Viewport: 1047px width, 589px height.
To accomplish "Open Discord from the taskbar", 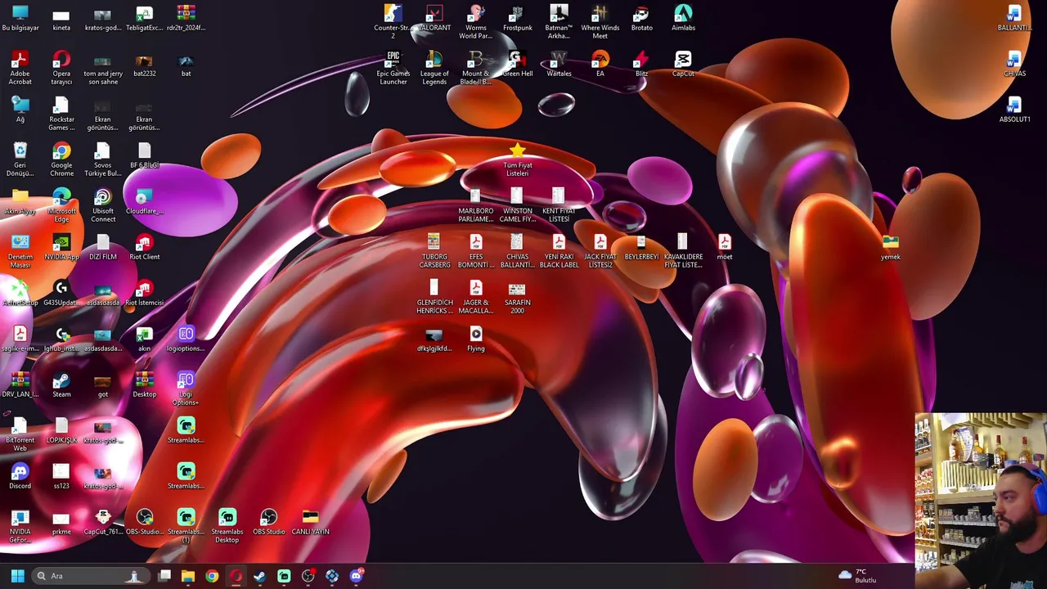I will pos(356,576).
